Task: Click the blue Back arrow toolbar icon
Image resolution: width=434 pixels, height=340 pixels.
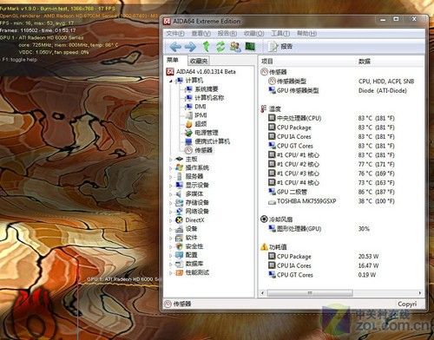Action: (175, 46)
